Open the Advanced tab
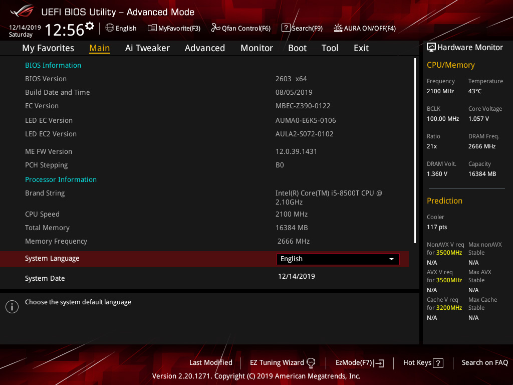Viewport: 513px width, 385px height. click(205, 48)
